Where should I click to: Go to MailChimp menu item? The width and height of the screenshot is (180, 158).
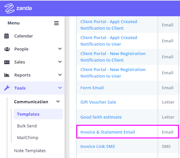(x=28, y=137)
